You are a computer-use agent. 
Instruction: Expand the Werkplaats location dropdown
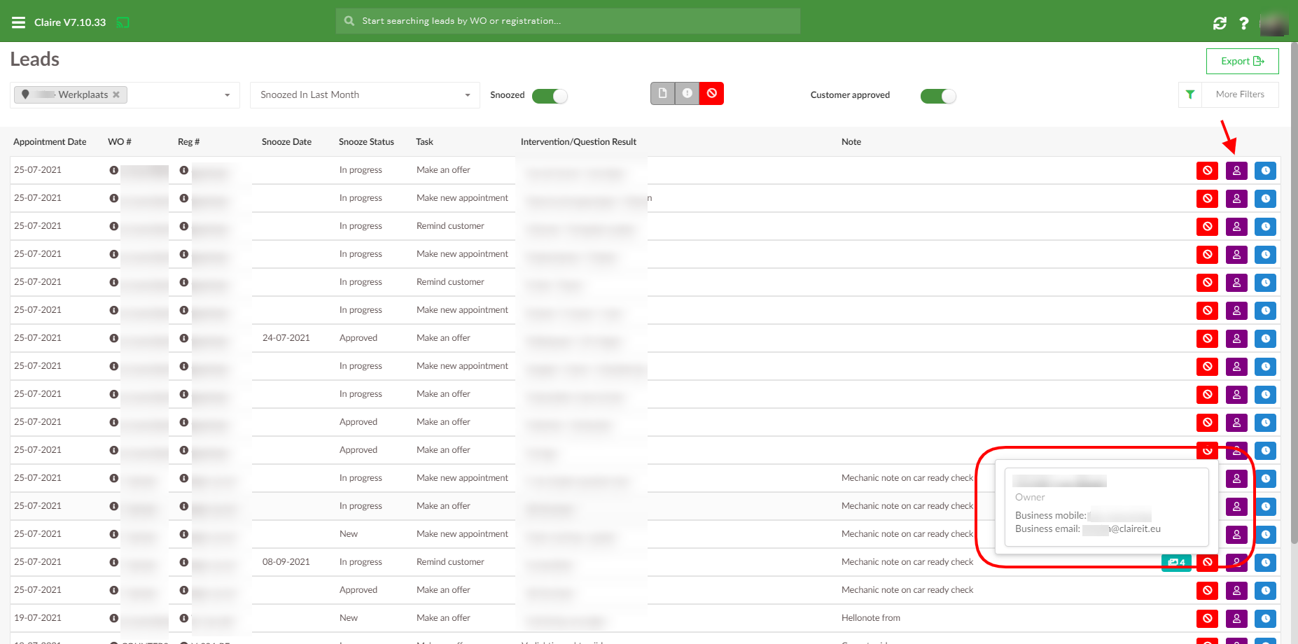227,95
